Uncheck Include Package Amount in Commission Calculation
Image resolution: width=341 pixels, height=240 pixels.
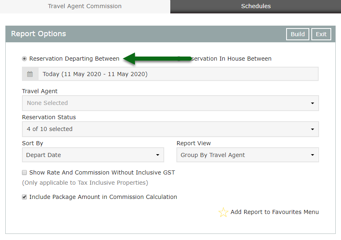(24, 197)
